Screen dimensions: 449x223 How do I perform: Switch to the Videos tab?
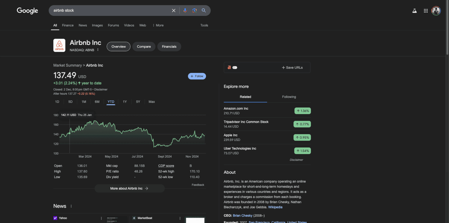[129, 25]
